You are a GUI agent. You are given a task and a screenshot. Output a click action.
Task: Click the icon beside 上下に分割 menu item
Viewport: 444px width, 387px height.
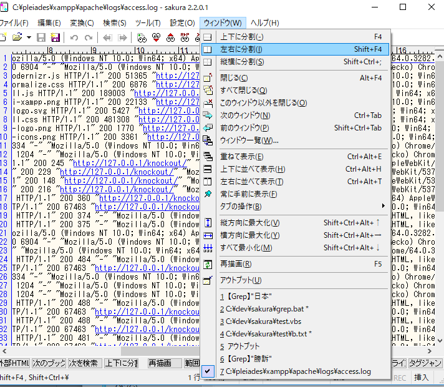click(208, 37)
